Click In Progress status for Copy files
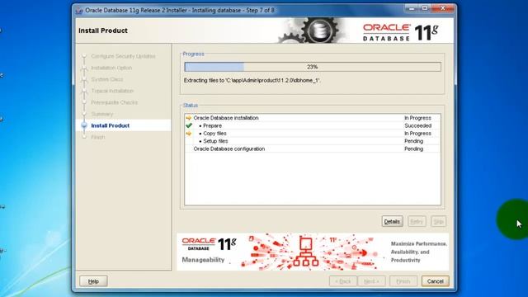This screenshot has width=528, height=297. (x=417, y=134)
